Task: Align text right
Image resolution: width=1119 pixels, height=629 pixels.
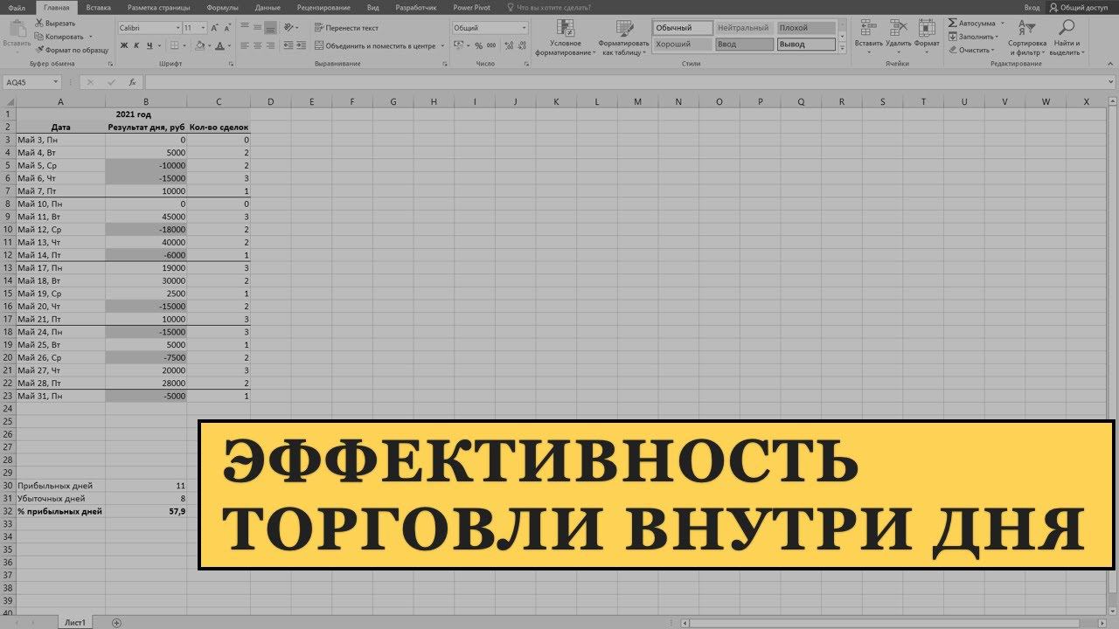Action: (x=271, y=45)
